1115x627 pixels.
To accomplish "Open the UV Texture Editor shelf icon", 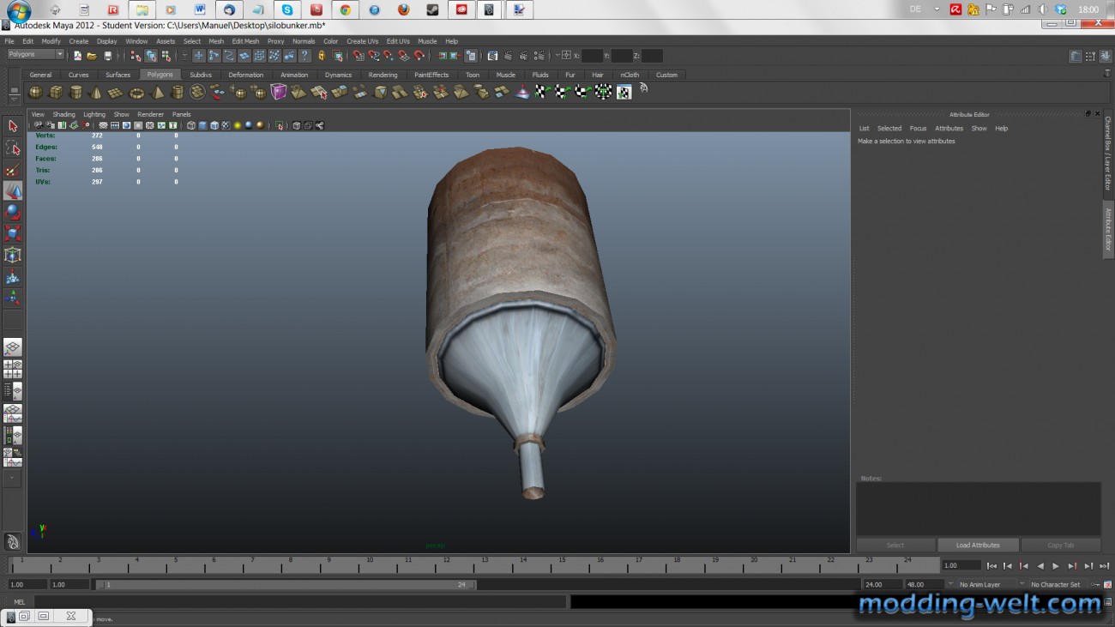I will coord(624,92).
